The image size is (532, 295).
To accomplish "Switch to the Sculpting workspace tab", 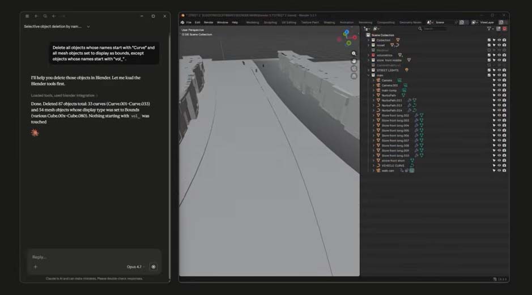I will pos(270,22).
